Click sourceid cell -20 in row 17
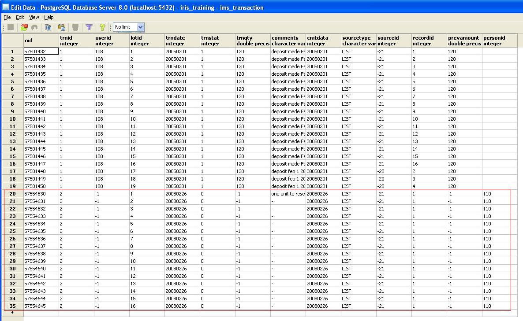Image resolution: width=523 pixels, height=321 pixels. point(394,171)
